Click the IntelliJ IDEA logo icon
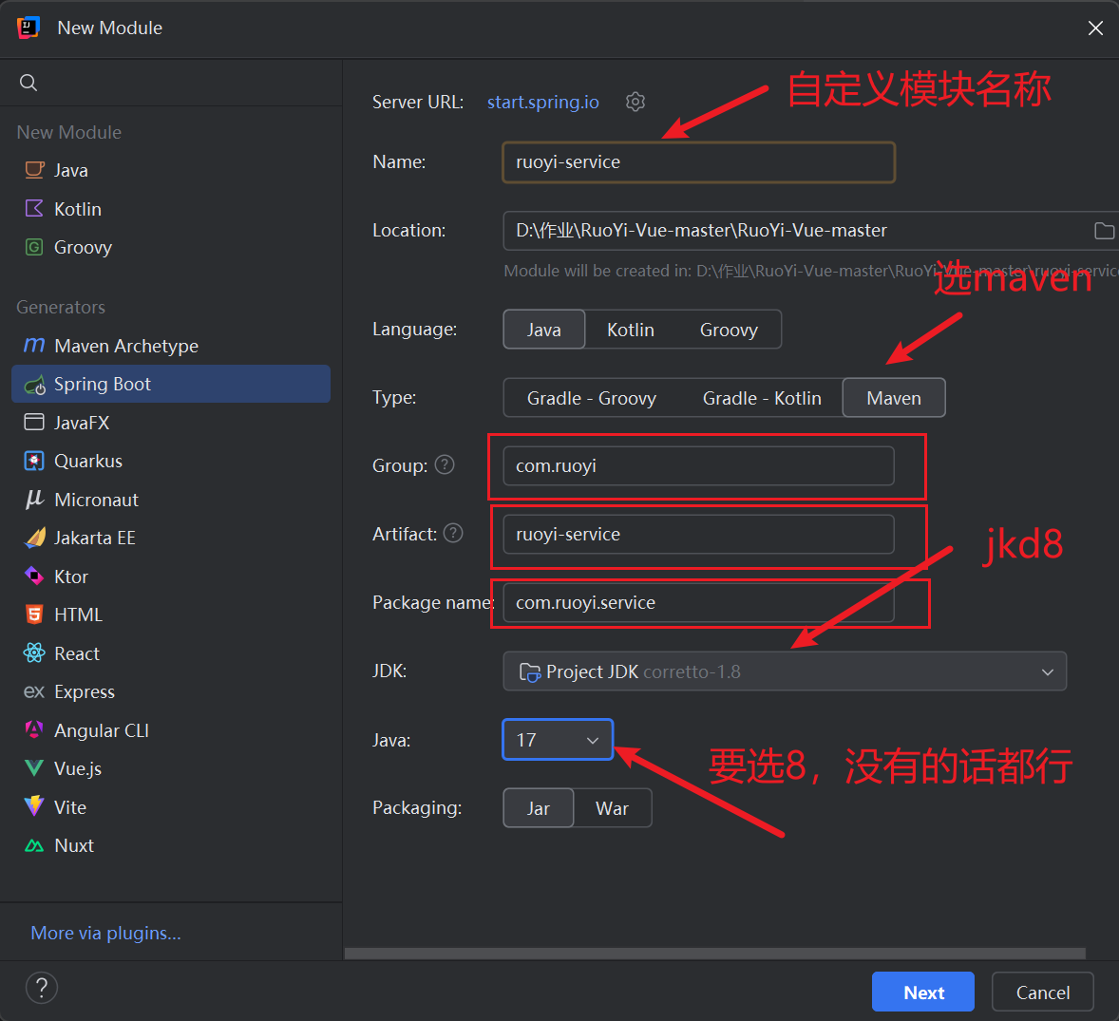 (28, 28)
